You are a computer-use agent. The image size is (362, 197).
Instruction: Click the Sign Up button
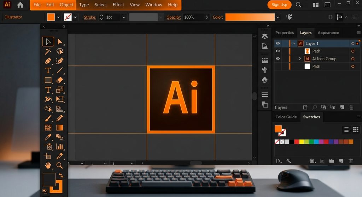pyautogui.click(x=279, y=5)
